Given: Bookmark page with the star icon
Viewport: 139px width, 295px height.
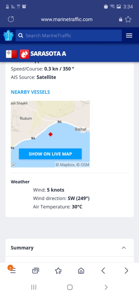Looking at the screenshot, I should click(128, 19).
